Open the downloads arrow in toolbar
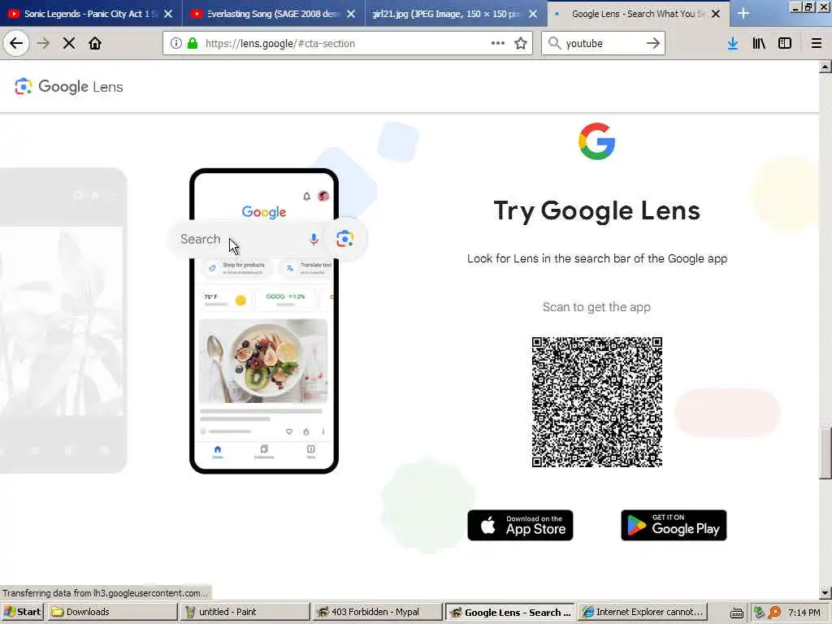 pyautogui.click(x=733, y=44)
